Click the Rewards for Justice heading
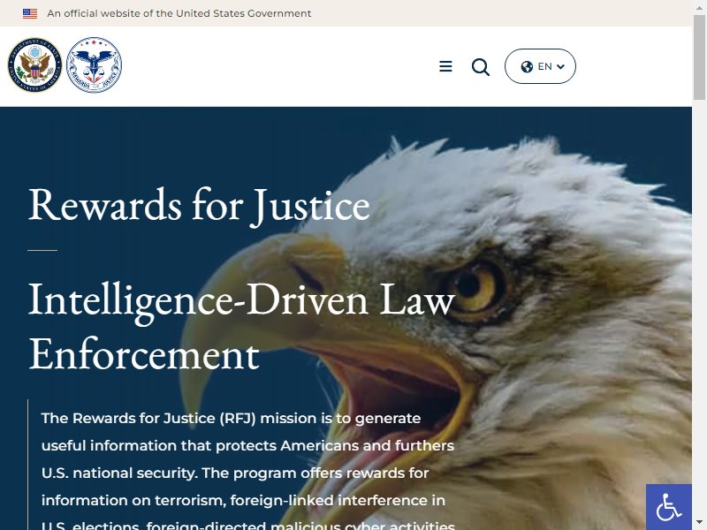707x530 pixels. [199, 206]
